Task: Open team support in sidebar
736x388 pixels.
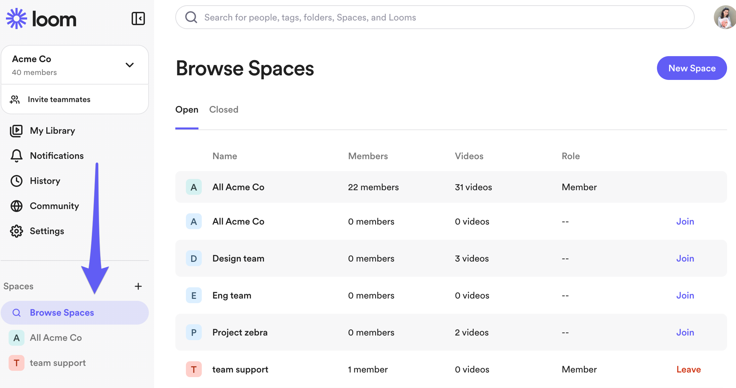Action: click(x=58, y=363)
